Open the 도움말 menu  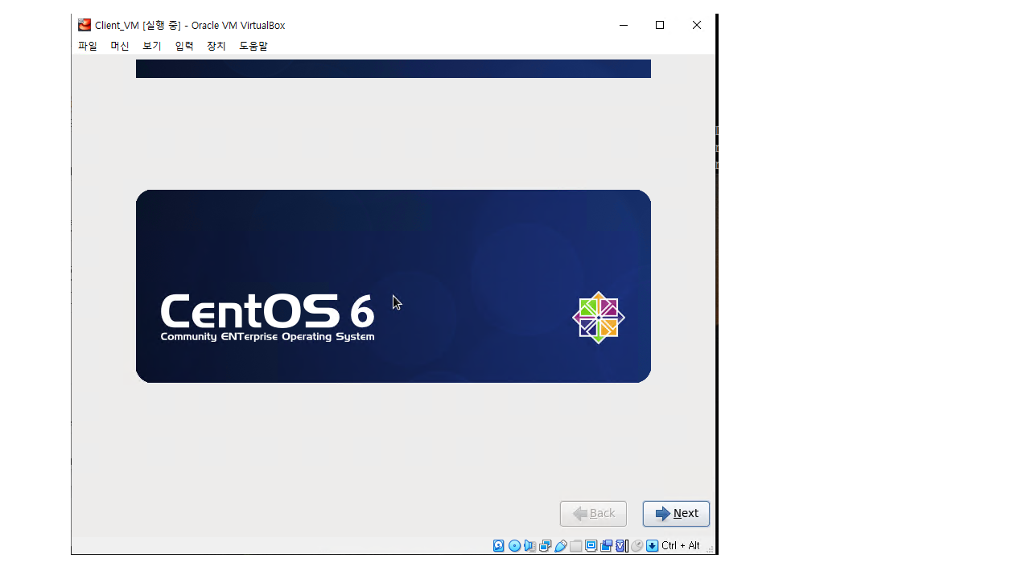pos(253,46)
